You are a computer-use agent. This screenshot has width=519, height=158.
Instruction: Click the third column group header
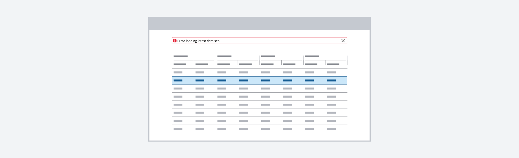tap(268, 56)
